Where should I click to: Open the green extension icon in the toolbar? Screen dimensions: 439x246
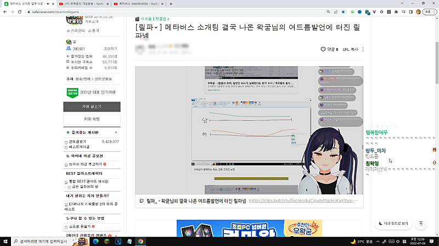pos(352,12)
